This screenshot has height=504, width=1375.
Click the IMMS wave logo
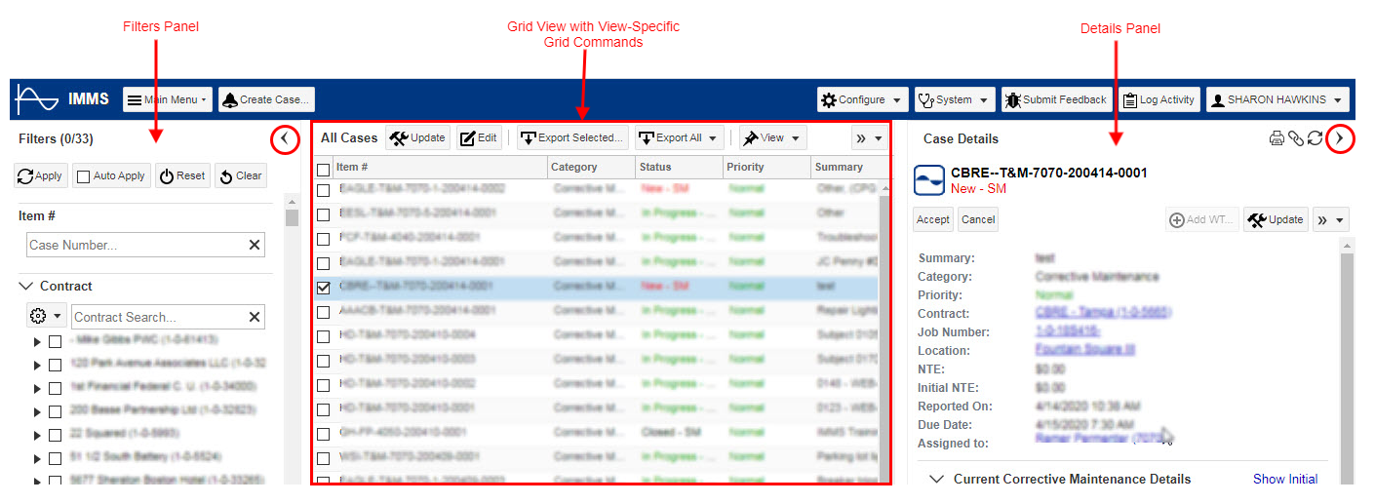[37, 98]
